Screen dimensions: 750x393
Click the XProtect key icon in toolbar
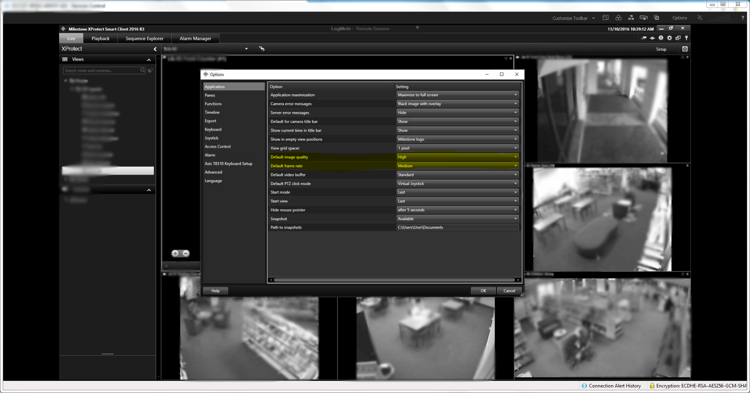coord(687,38)
